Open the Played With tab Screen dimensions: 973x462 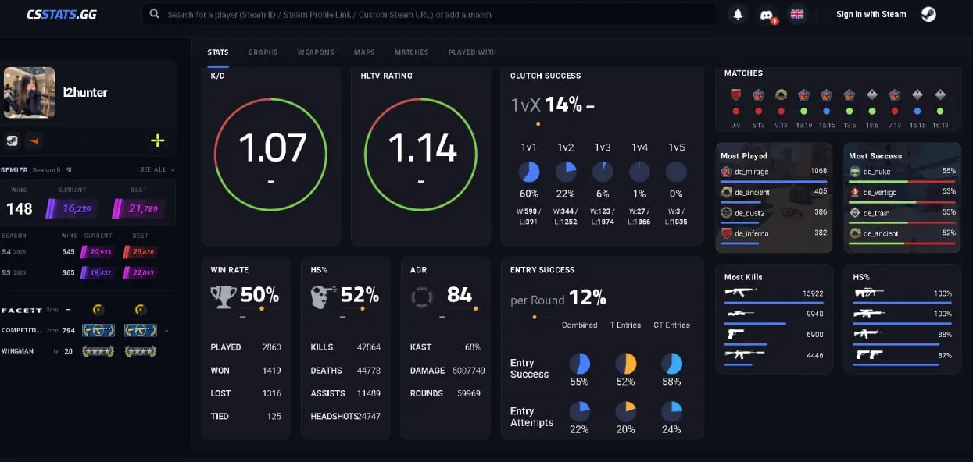(x=472, y=52)
